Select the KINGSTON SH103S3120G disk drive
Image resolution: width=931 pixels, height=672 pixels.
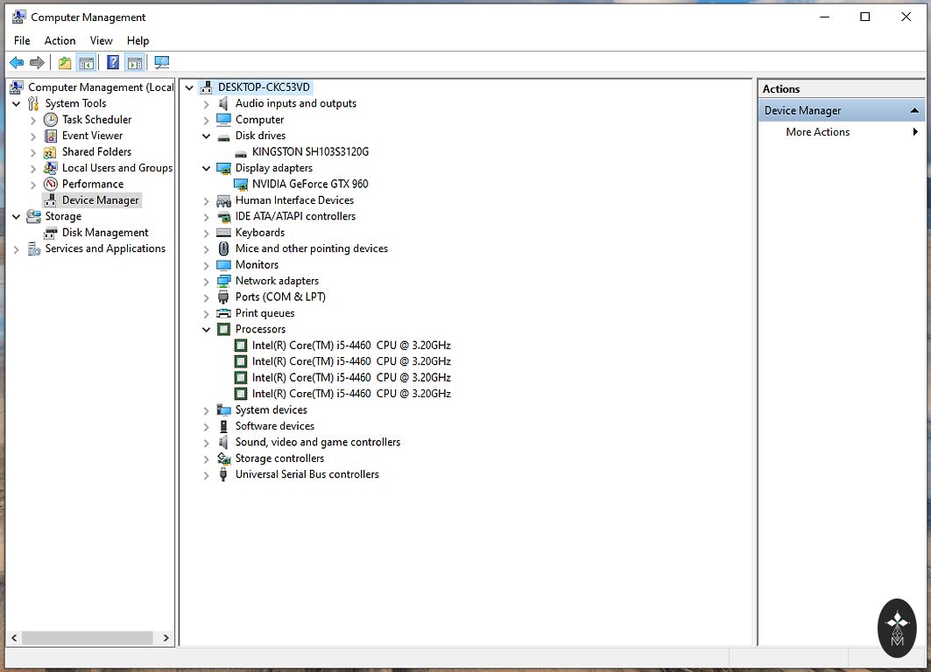309,151
